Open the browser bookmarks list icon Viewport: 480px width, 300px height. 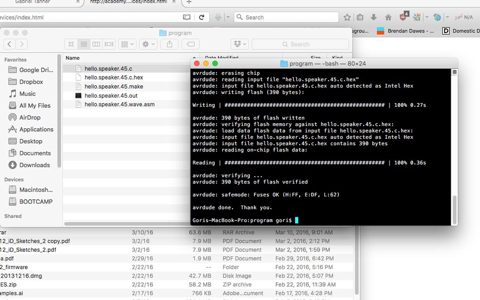click(x=360, y=17)
